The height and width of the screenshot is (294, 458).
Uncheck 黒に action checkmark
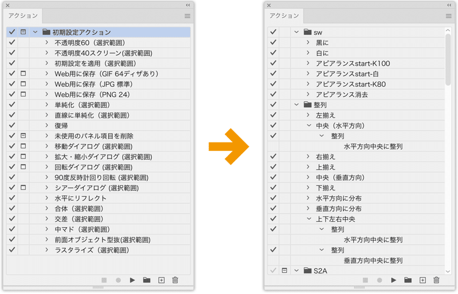coord(273,42)
